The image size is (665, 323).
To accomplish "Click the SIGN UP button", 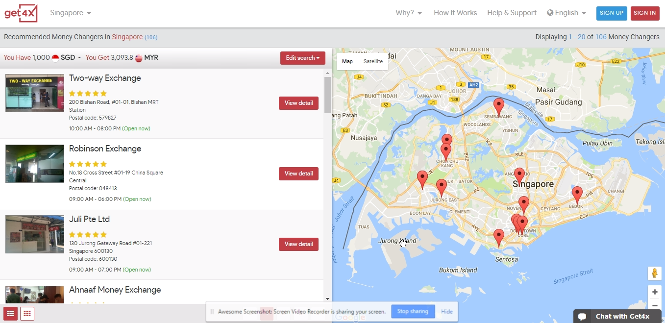I will tap(612, 13).
